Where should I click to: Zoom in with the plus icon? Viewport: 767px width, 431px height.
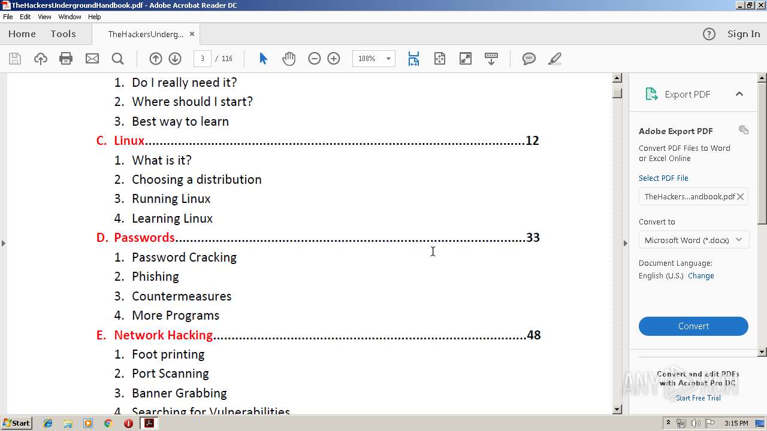(x=334, y=59)
